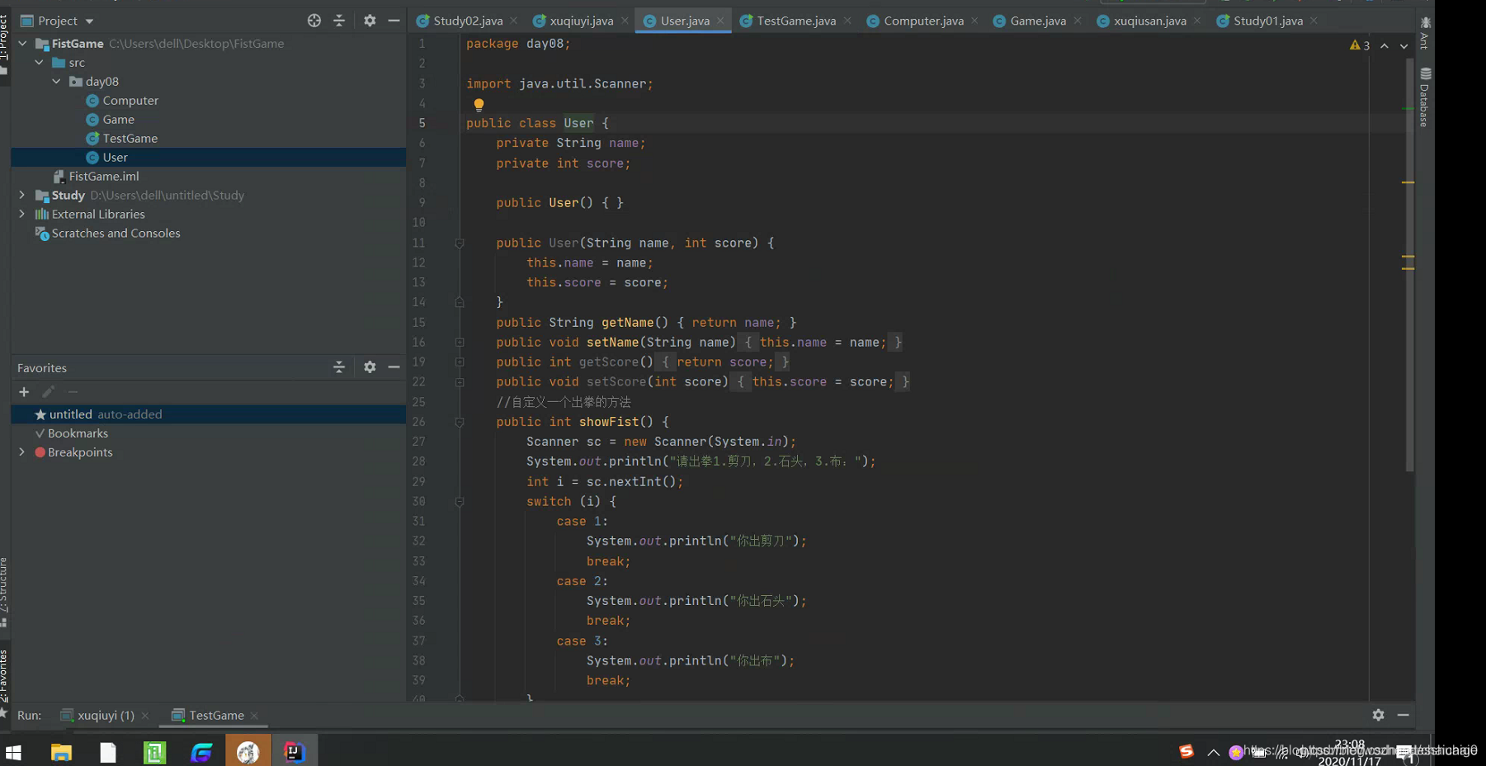Place cursor on showFist method name

609,422
